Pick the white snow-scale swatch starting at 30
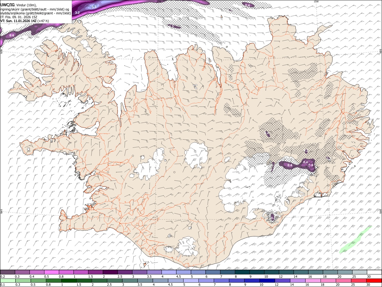 point(374,272)
